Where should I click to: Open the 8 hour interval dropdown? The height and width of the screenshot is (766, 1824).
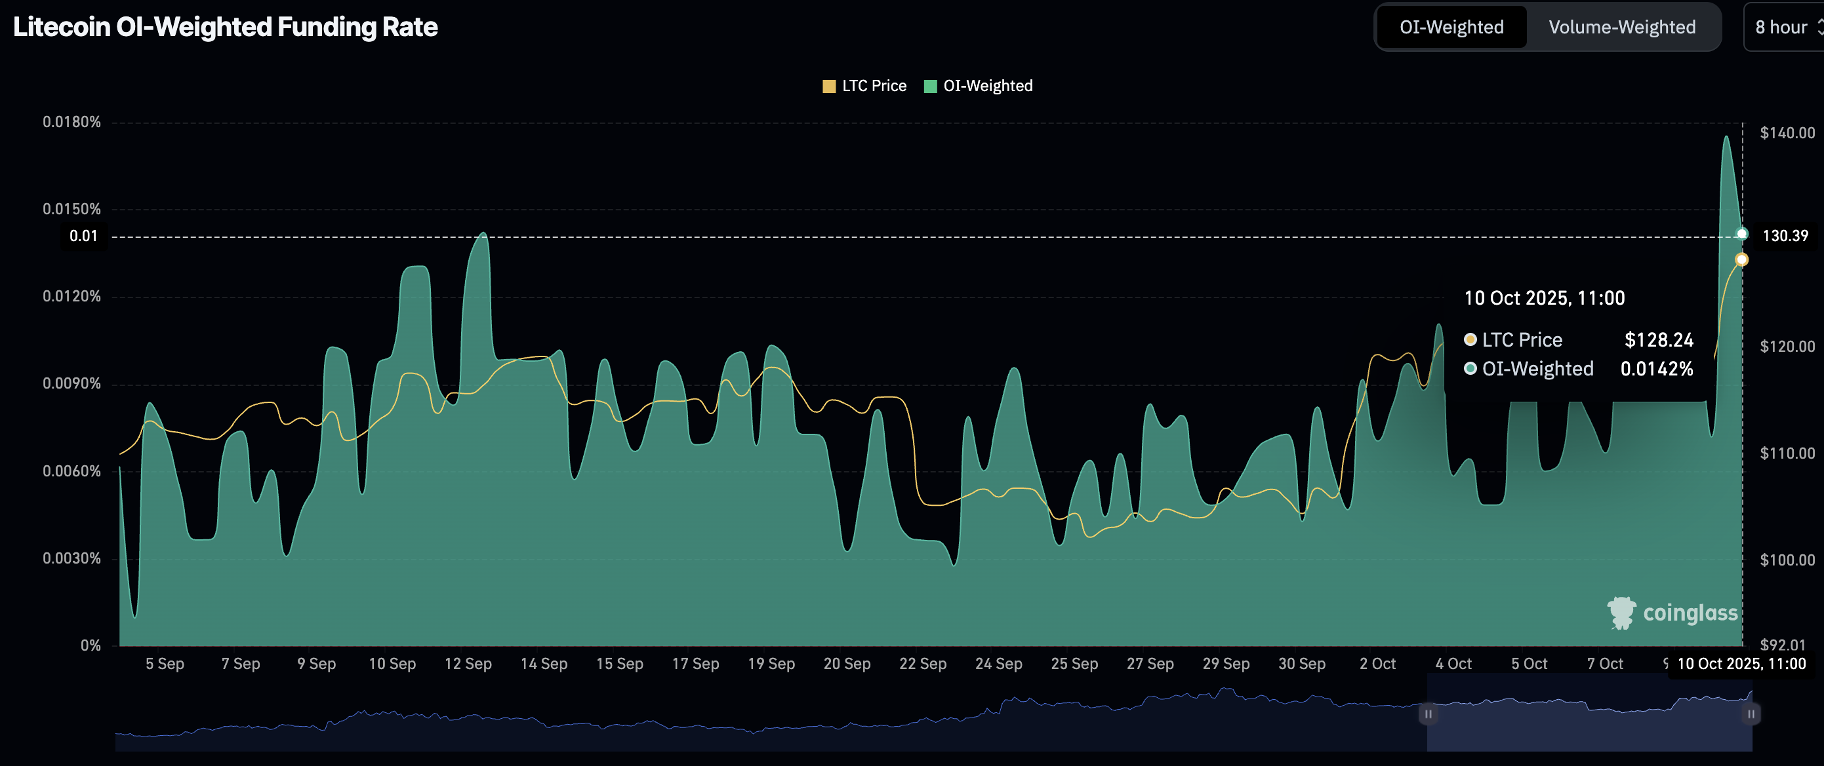pyautogui.click(x=1783, y=27)
